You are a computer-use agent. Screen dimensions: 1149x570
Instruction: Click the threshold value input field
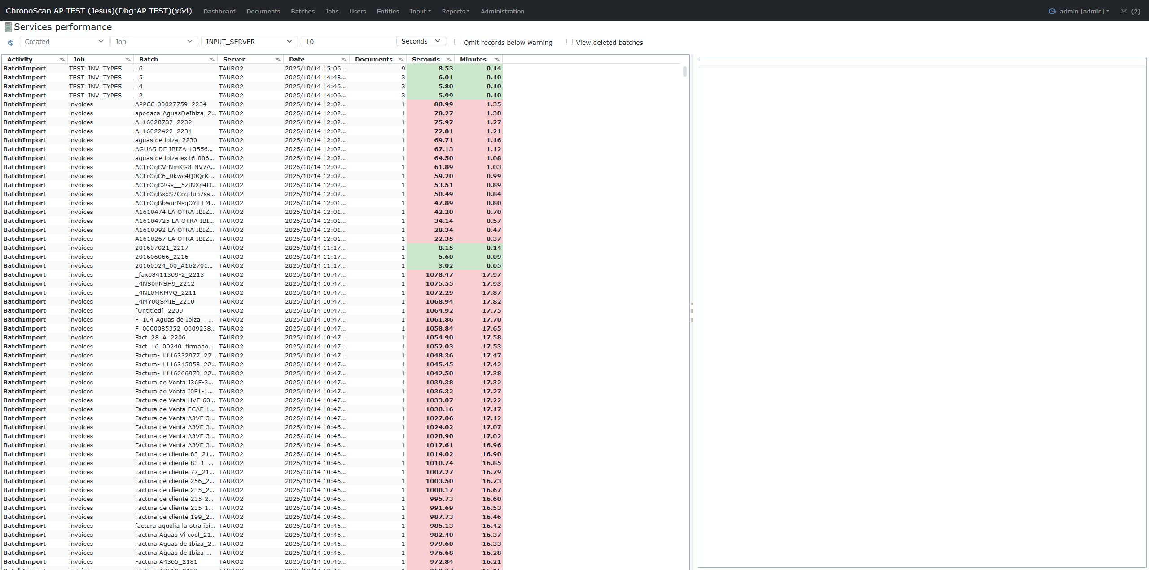[348, 42]
